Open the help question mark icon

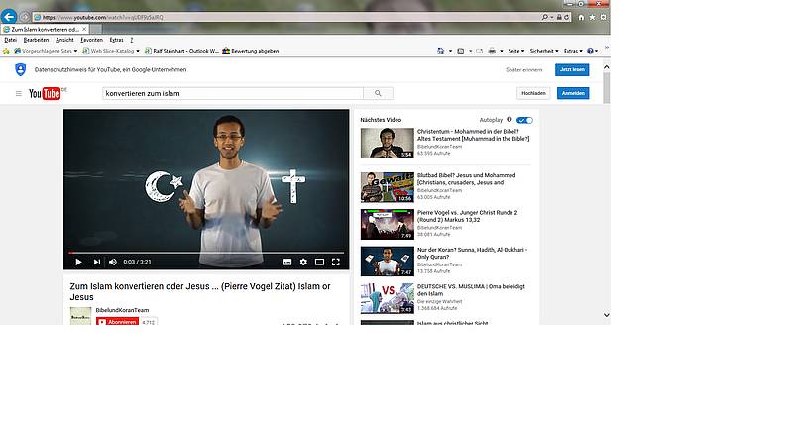590,51
